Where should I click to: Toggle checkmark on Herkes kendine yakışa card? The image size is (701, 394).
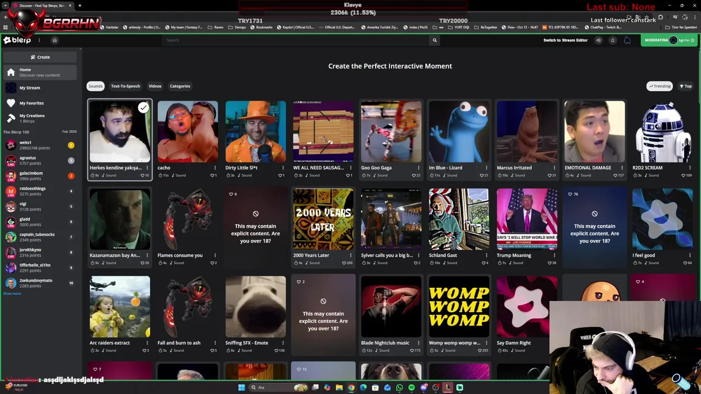[x=143, y=108]
